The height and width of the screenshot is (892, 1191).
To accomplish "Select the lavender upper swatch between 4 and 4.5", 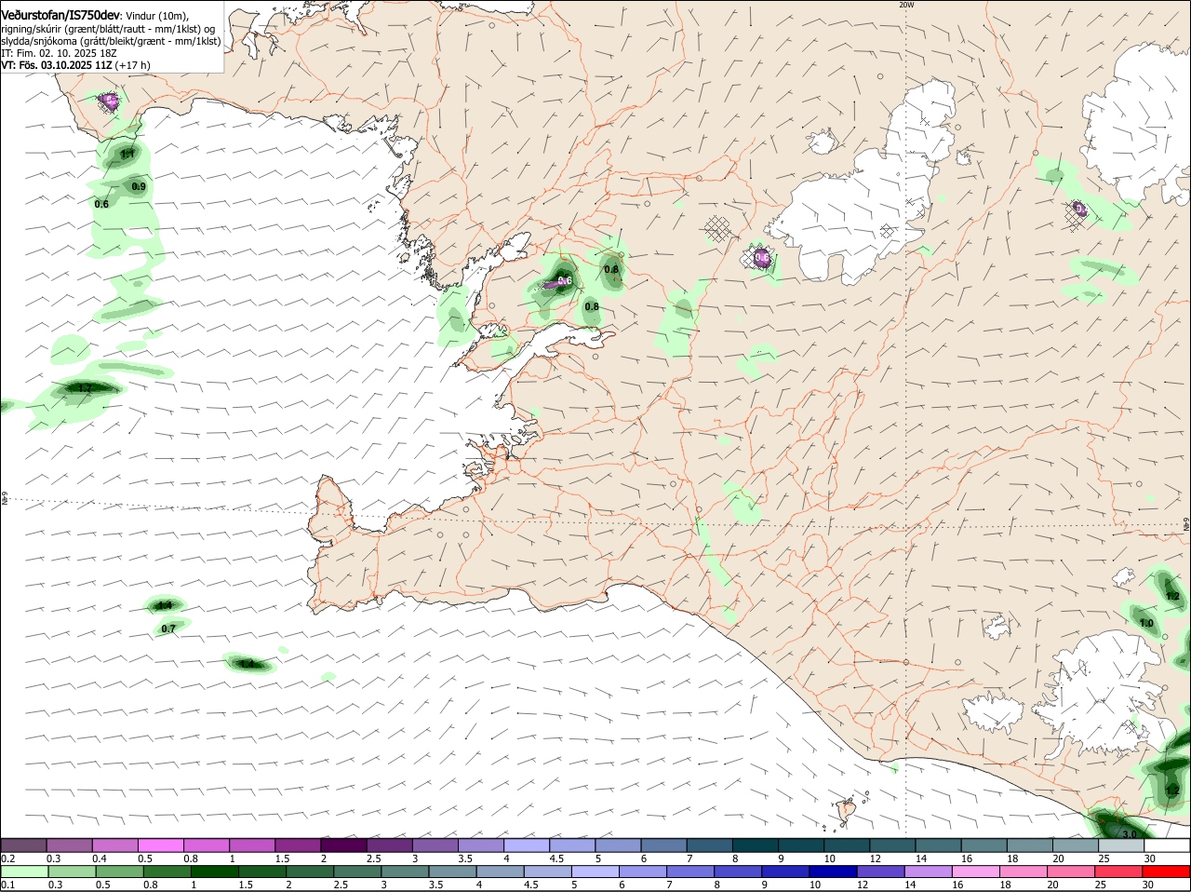I will point(526,845).
